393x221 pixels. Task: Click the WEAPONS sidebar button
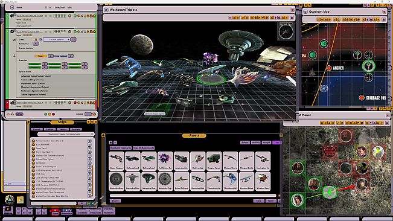point(109,213)
